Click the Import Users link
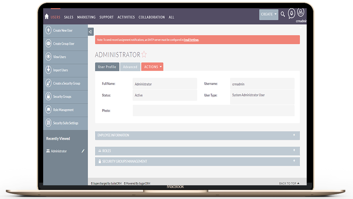The image size is (353, 199). coord(60,70)
